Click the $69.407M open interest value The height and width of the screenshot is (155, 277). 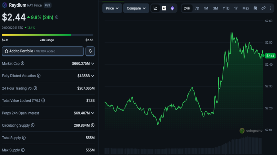tap(82, 113)
